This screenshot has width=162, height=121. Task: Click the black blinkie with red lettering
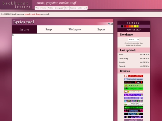133,82
